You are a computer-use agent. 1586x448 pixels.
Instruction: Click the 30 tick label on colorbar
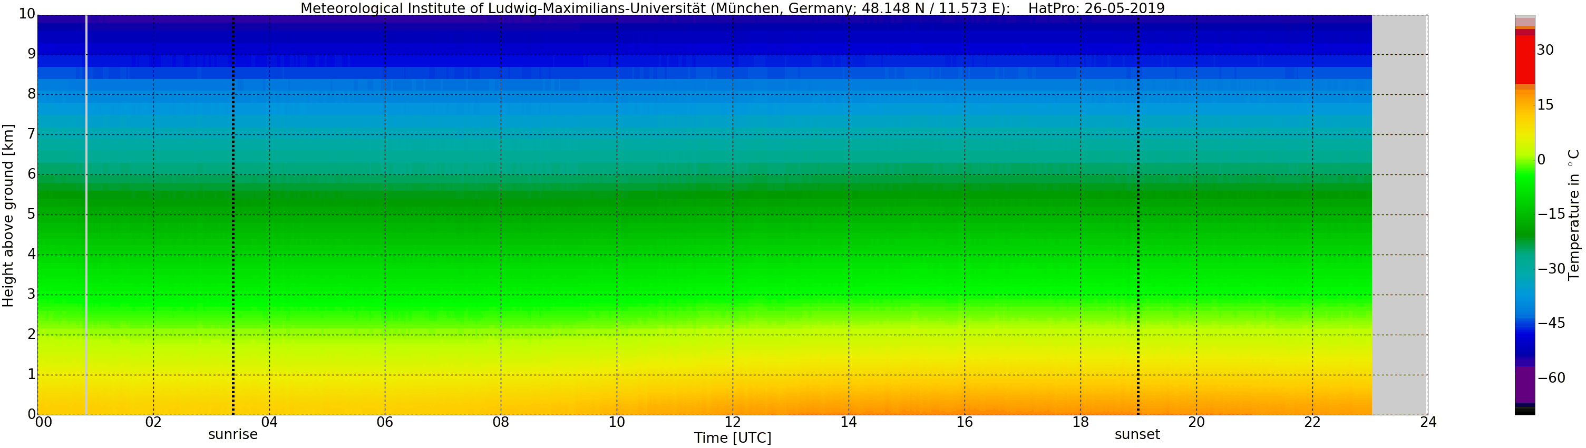(1545, 51)
